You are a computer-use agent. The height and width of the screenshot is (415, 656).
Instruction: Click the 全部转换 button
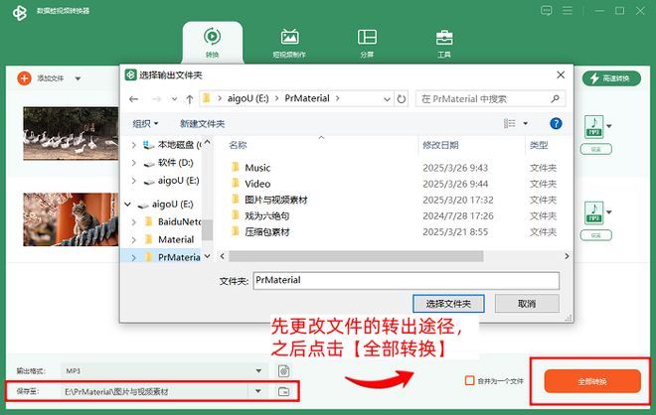point(591,381)
